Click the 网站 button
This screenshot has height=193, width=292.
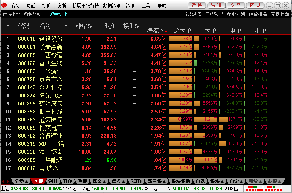(255, 6)
